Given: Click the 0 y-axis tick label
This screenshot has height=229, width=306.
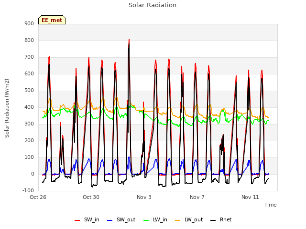Looking at the screenshot, I should pos(33,174).
